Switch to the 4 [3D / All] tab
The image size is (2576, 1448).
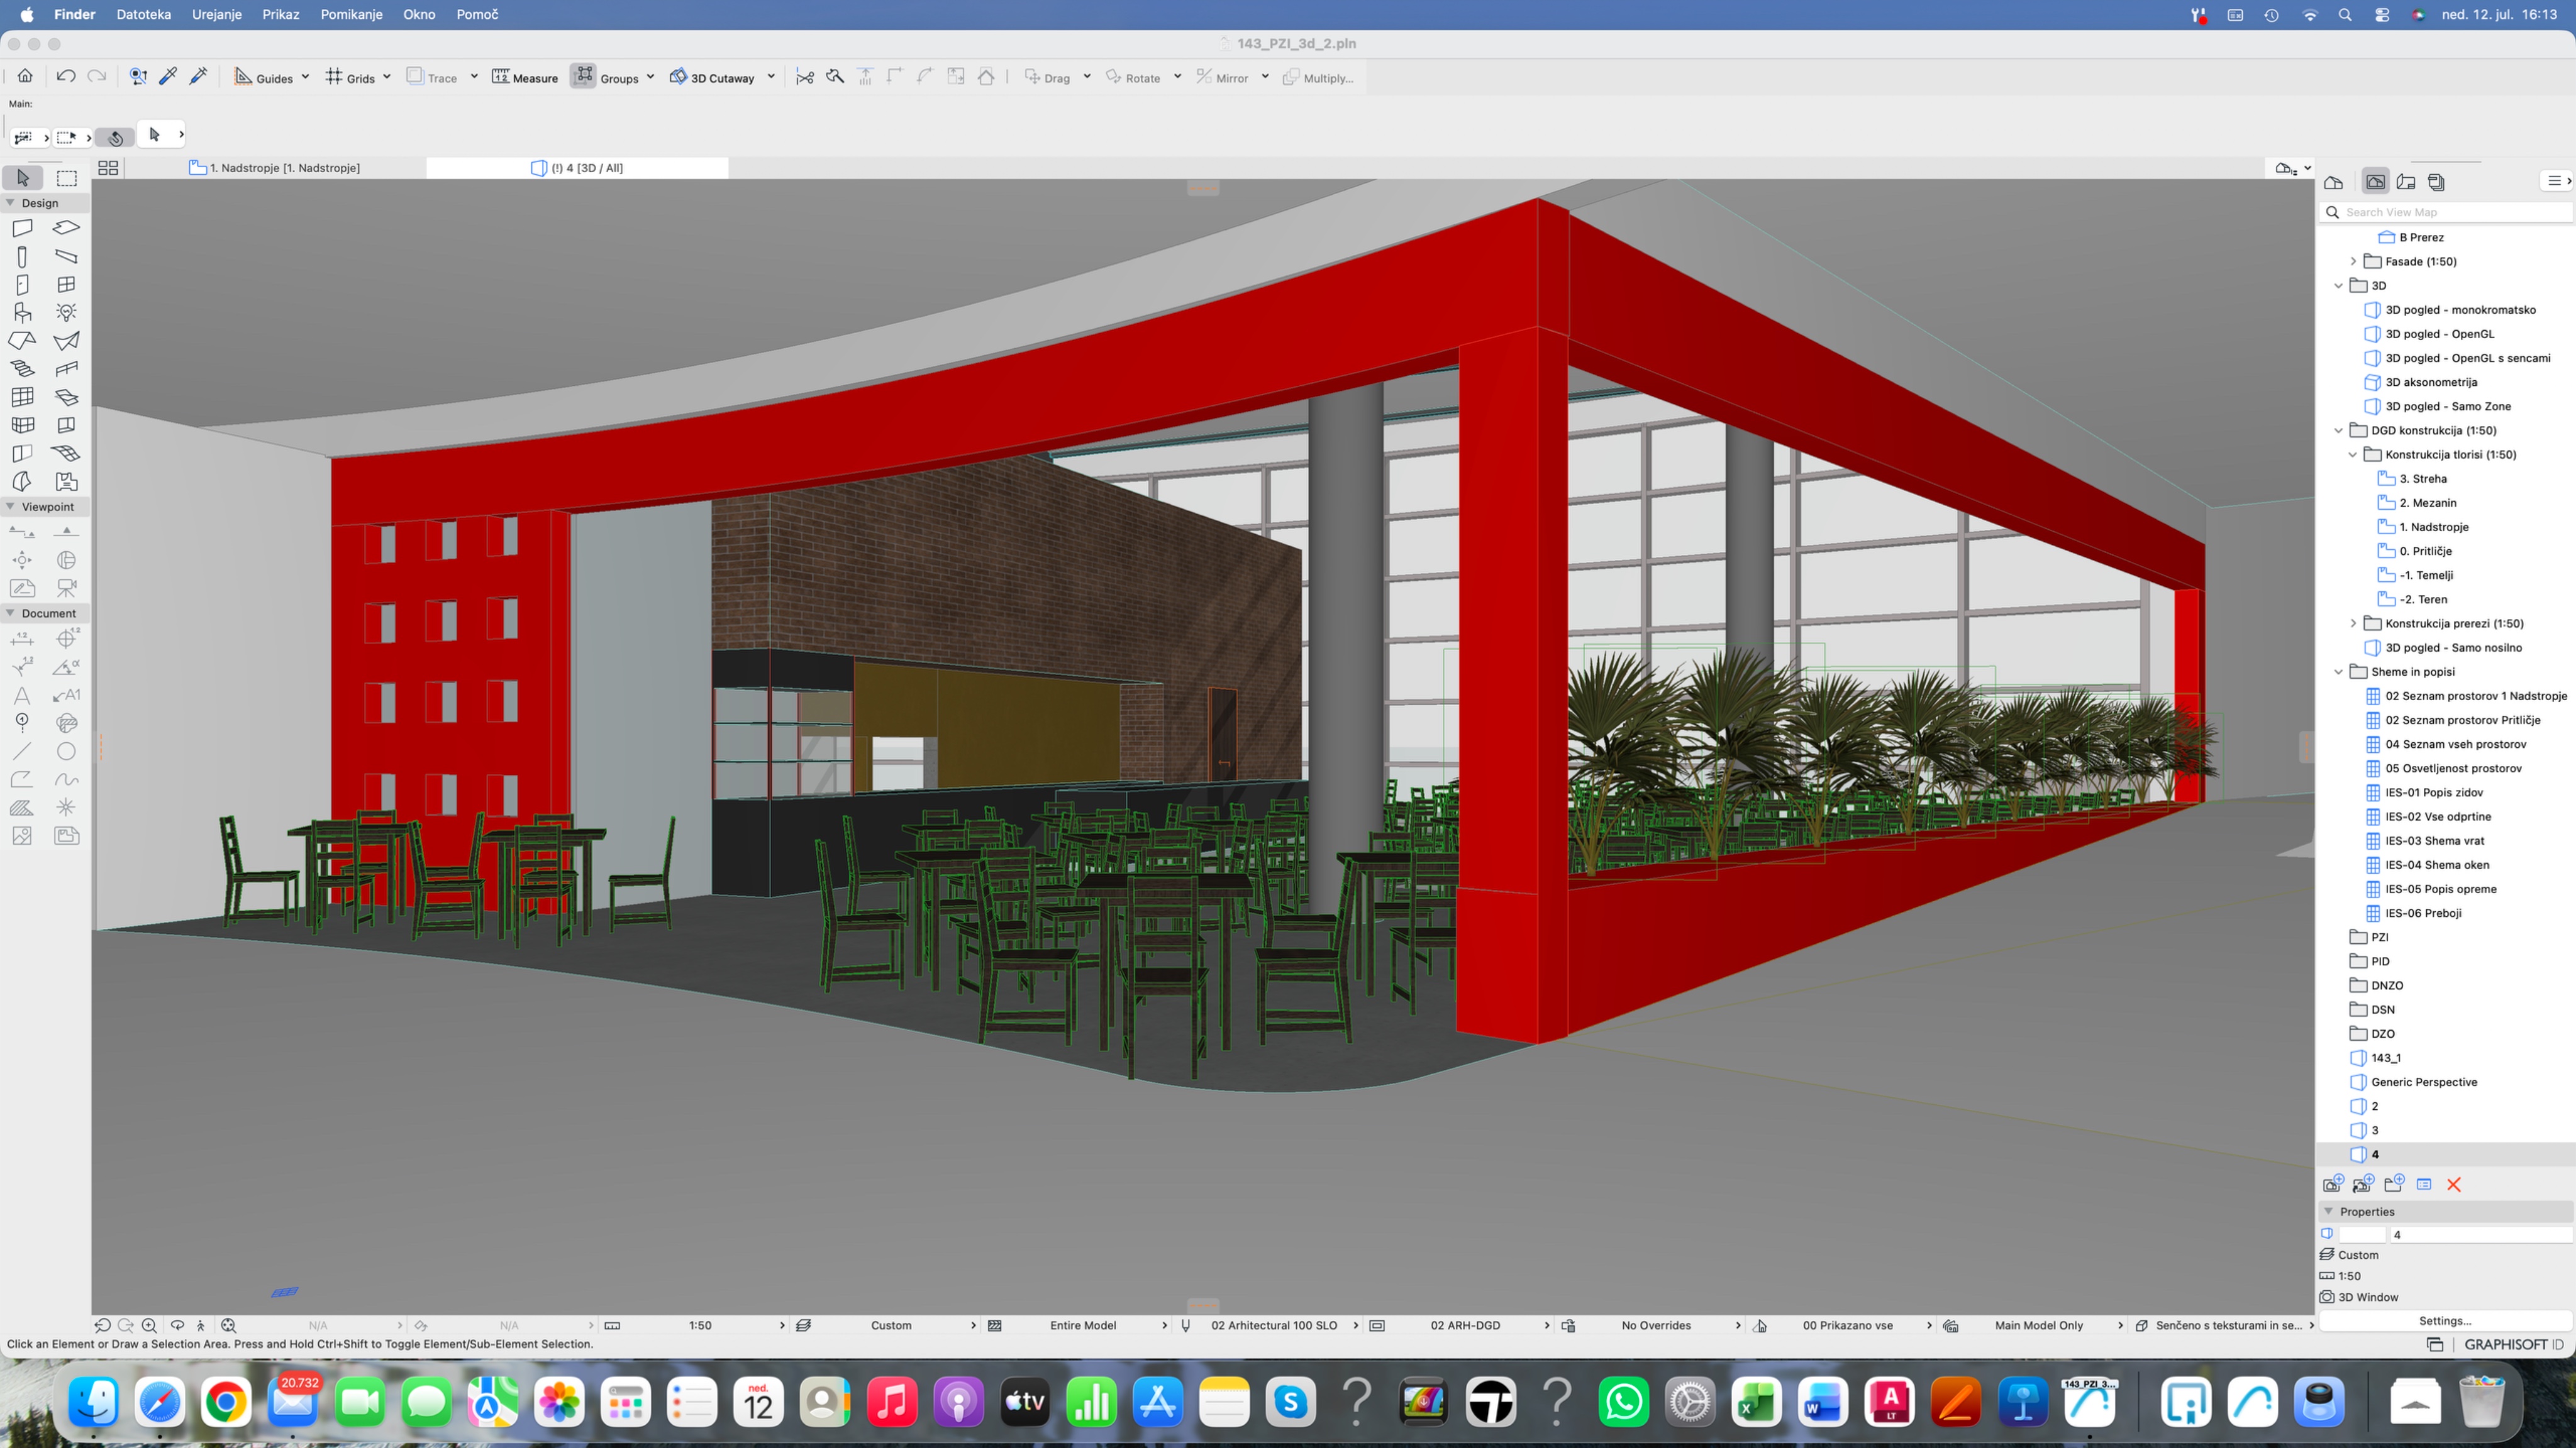point(577,168)
